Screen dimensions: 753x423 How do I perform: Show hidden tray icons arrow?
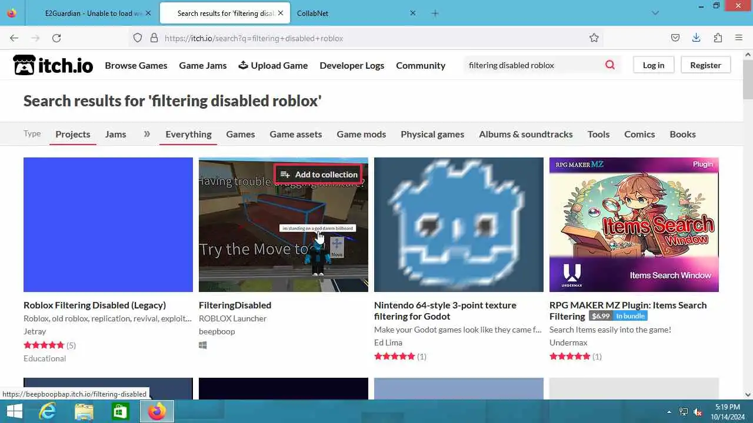(x=669, y=412)
